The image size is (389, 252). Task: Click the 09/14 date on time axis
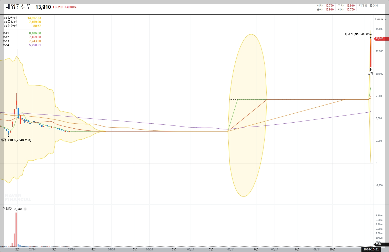click(x=317, y=249)
